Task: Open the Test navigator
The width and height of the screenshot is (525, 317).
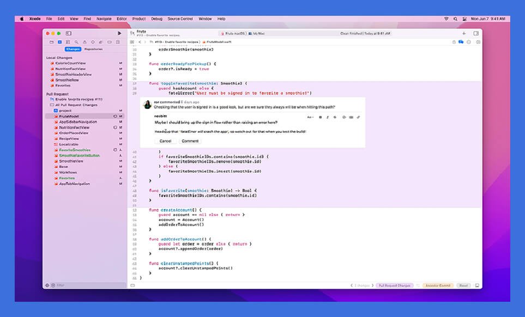Action: (x=93, y=42)
